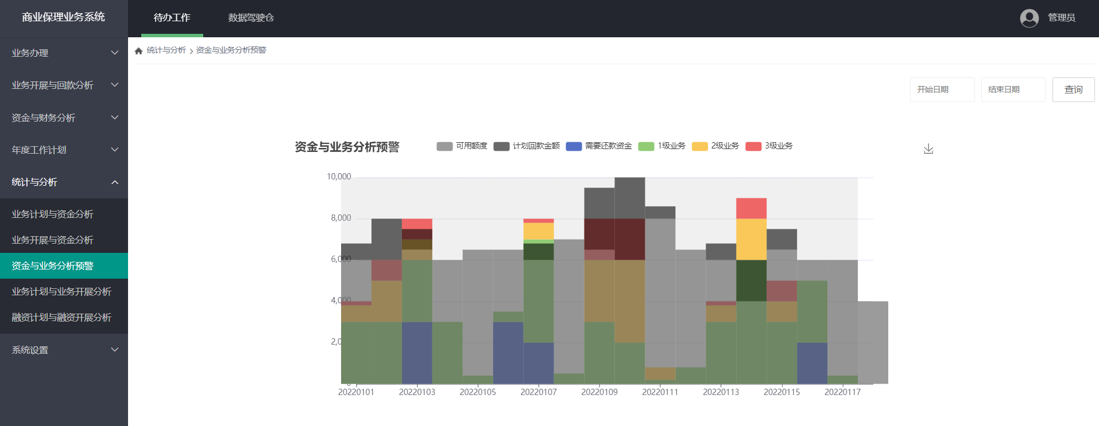Click the 结束日期 input field

tap(1013, 89)
